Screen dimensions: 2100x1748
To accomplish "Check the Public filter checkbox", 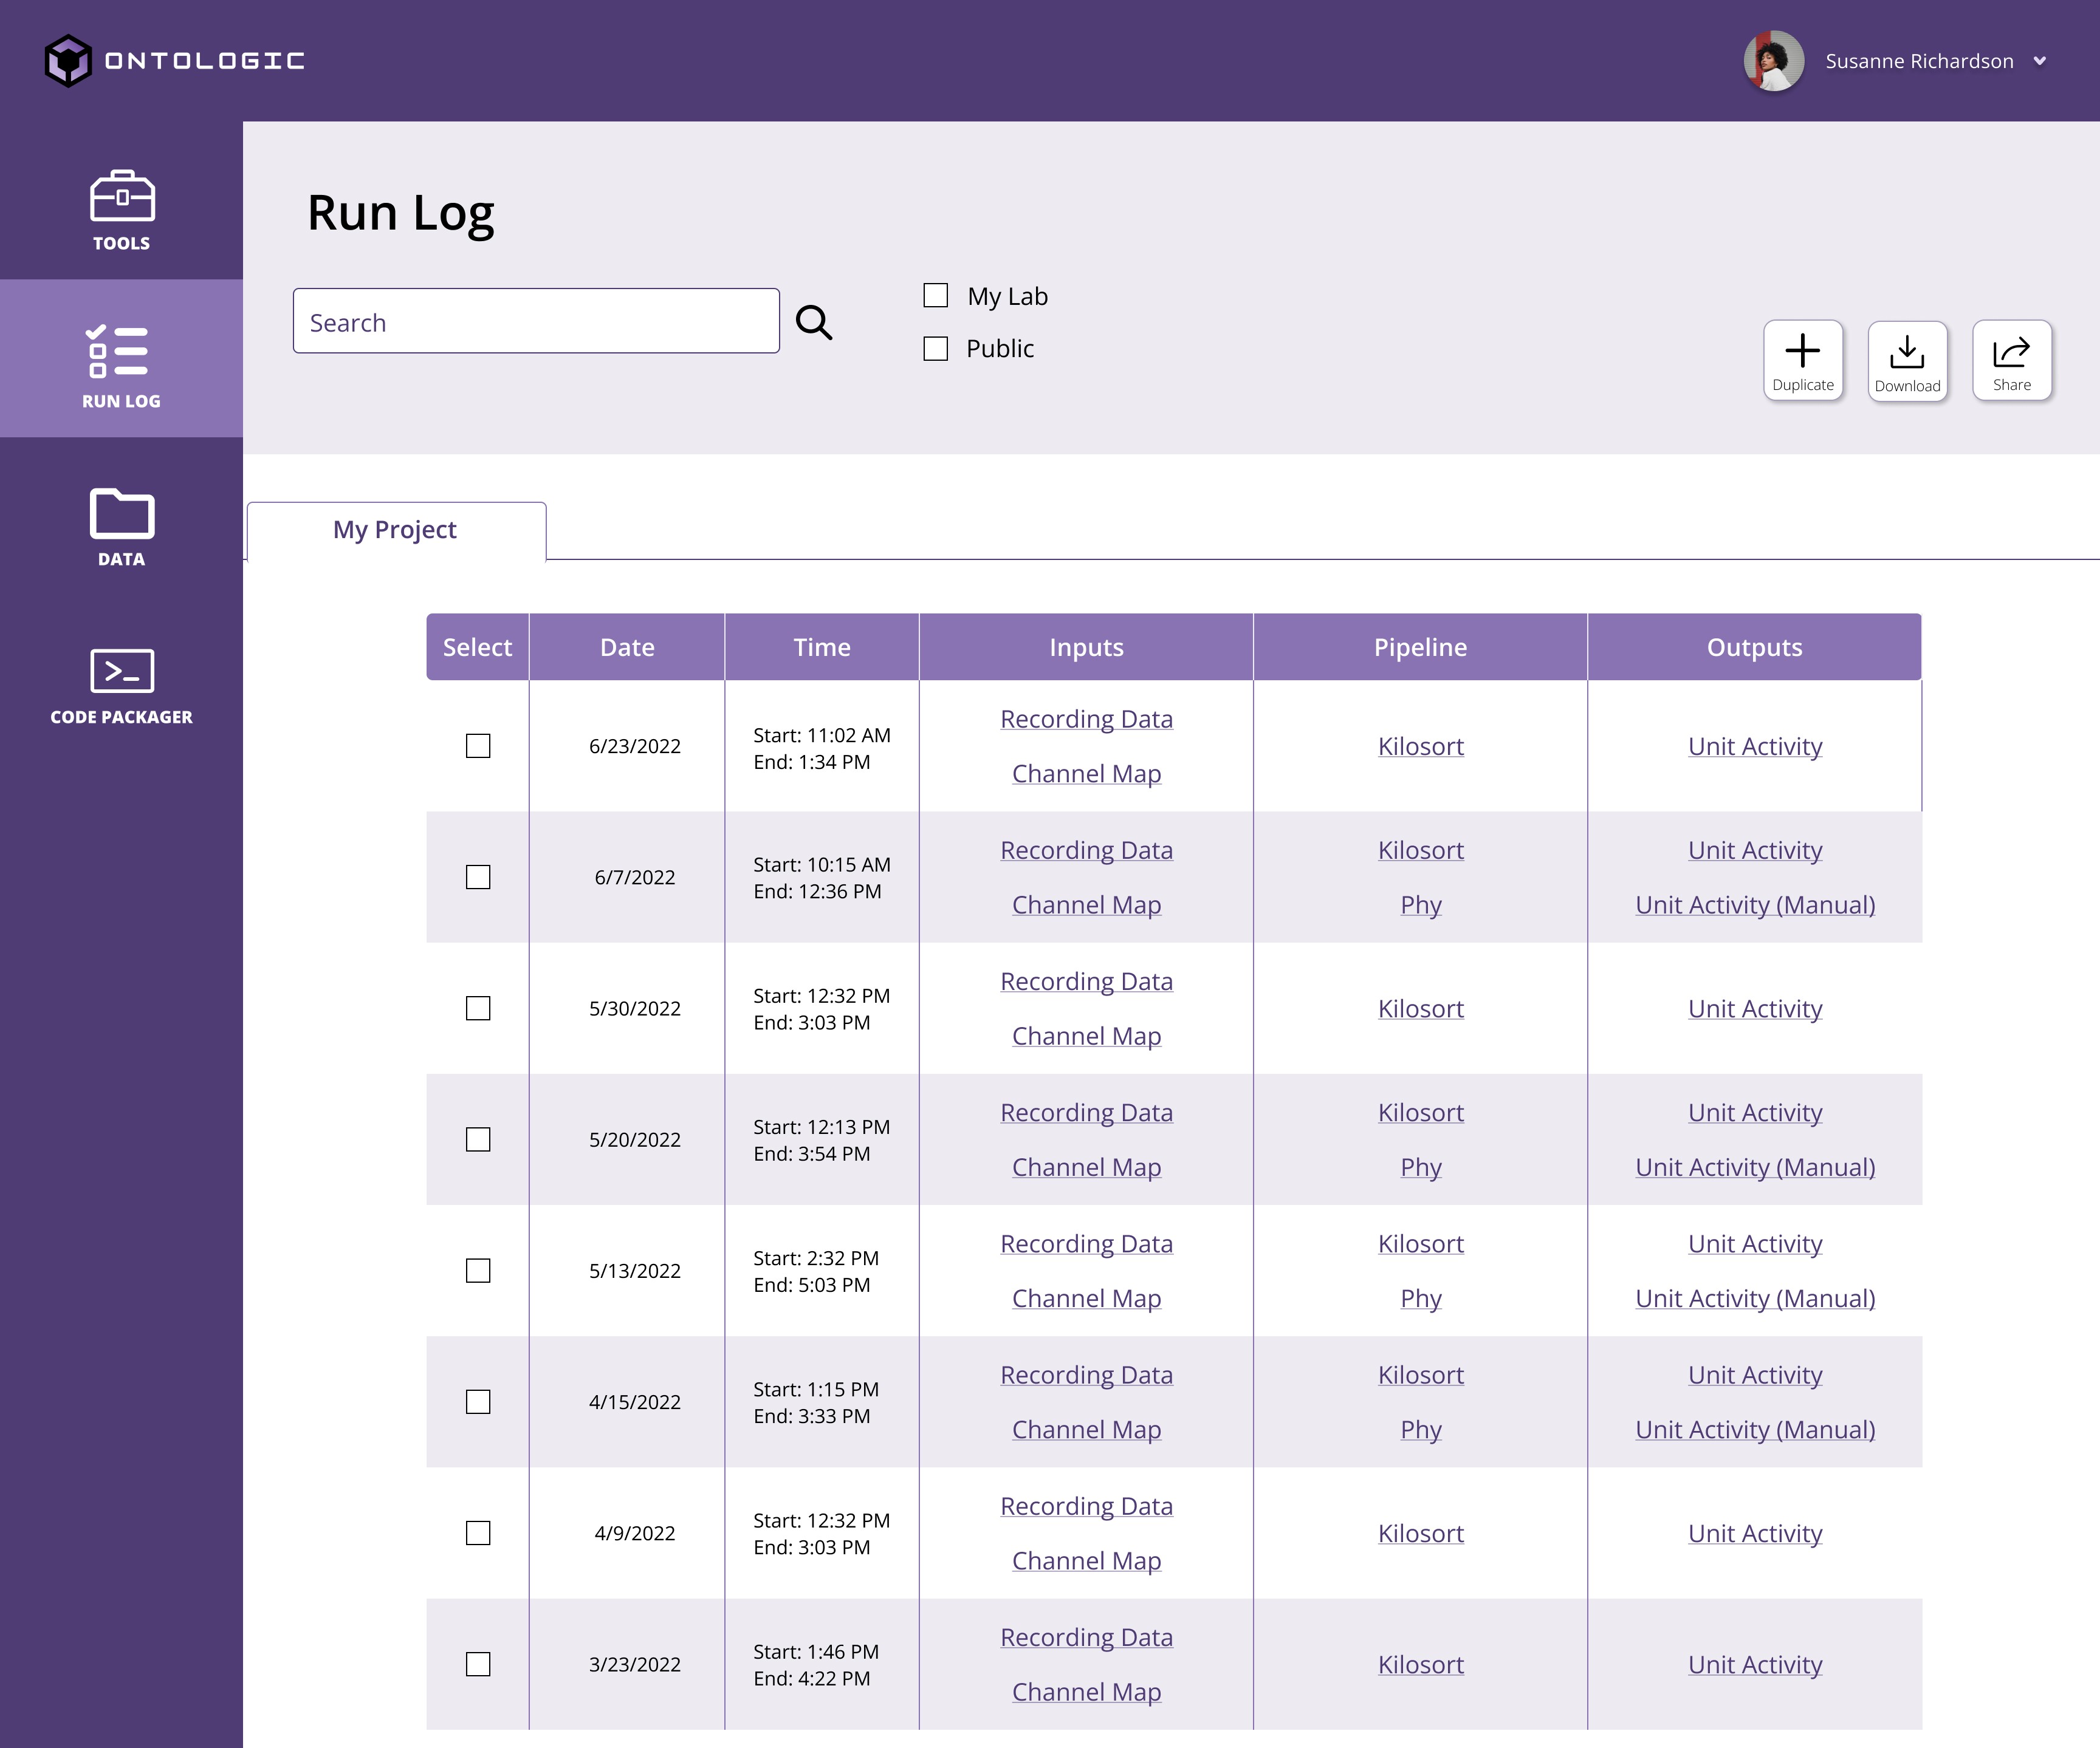I will tap(935, 349).
